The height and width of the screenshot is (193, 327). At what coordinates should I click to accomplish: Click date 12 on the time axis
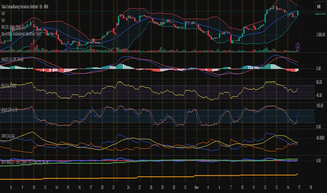coord(265,187)
